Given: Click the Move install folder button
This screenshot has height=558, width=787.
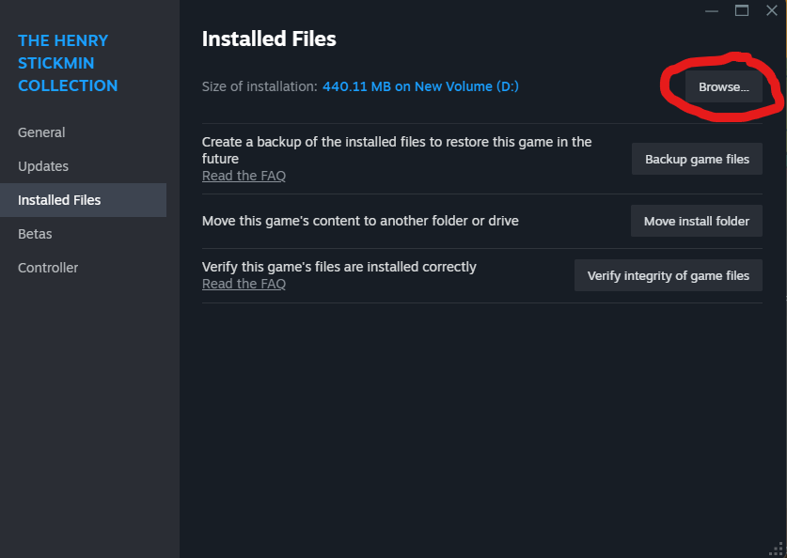Looking at the screenshot, I should click(x=696, y=221).
